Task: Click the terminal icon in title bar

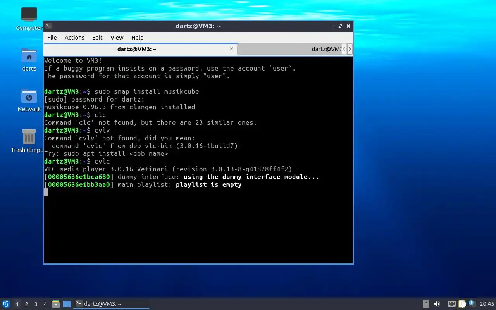Action: [49, 26]
